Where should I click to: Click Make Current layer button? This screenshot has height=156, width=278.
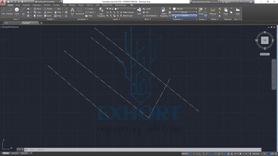[127, 12]
